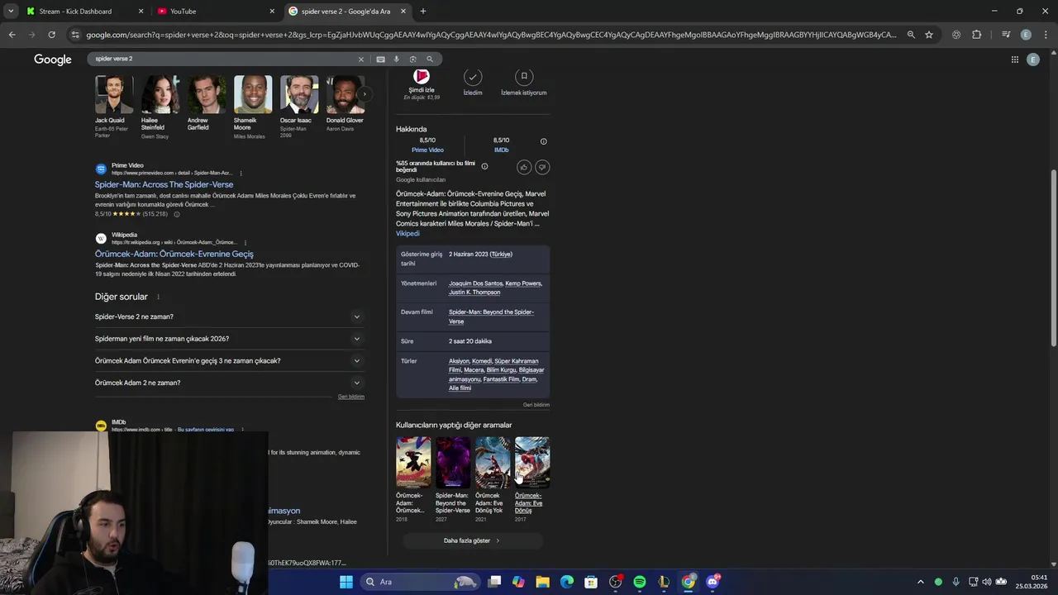Open the Google account avatar on the page
This screenshot has height=595, width=1058.
(1032, 59)
